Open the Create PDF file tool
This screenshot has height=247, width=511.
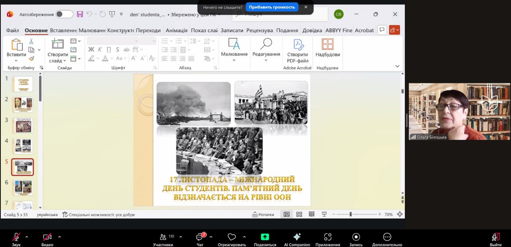tap(297, 51)
